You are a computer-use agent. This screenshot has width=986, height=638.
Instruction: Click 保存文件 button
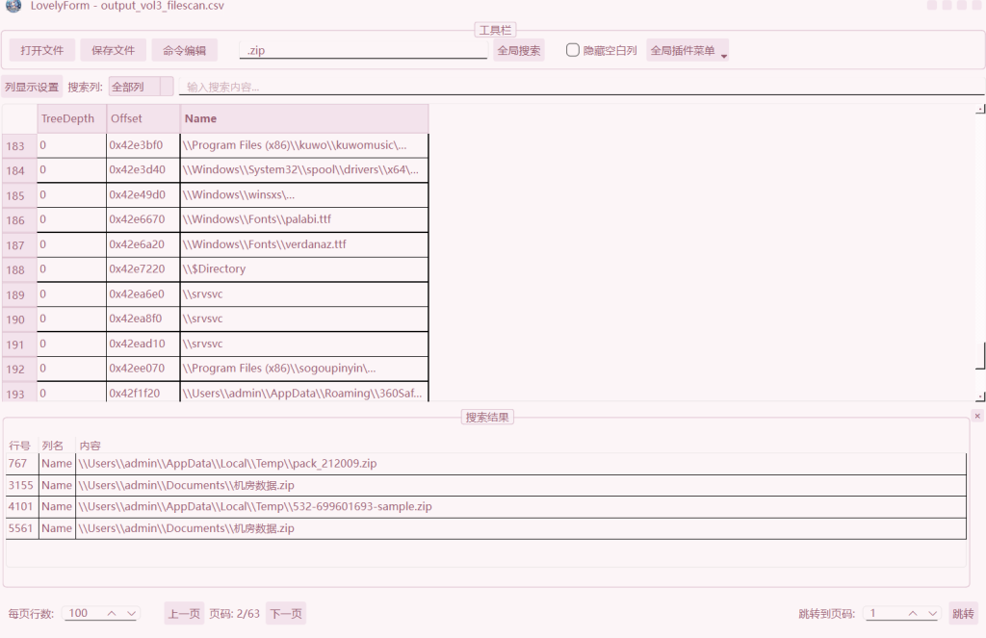(x=113, y=50)
